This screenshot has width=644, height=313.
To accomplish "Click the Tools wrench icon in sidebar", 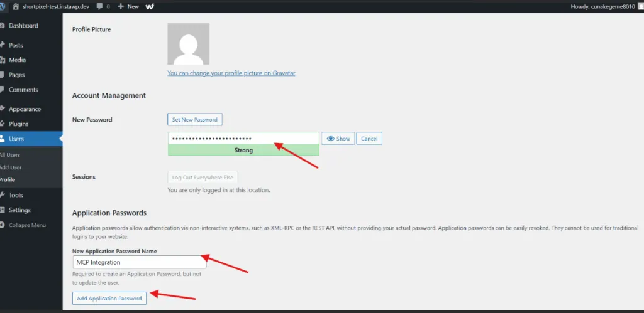I will click(2, 195).
